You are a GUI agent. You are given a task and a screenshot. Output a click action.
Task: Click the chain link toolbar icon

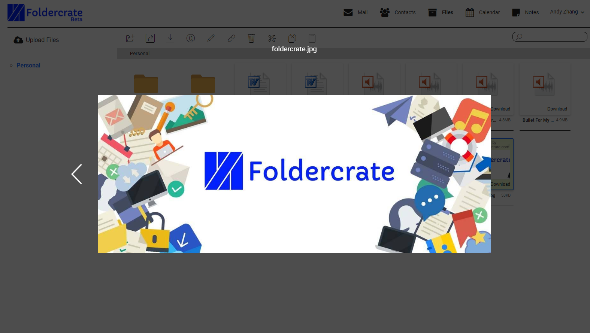point(231,38)
